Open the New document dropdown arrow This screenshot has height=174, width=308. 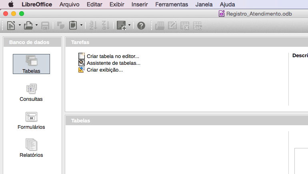20,25
